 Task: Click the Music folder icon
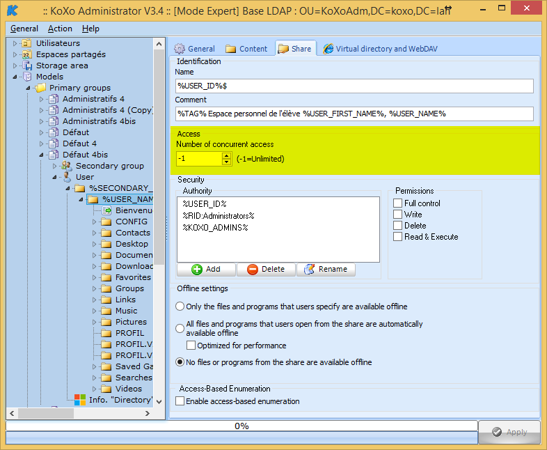pyautogui.click(x=106, y=311)
